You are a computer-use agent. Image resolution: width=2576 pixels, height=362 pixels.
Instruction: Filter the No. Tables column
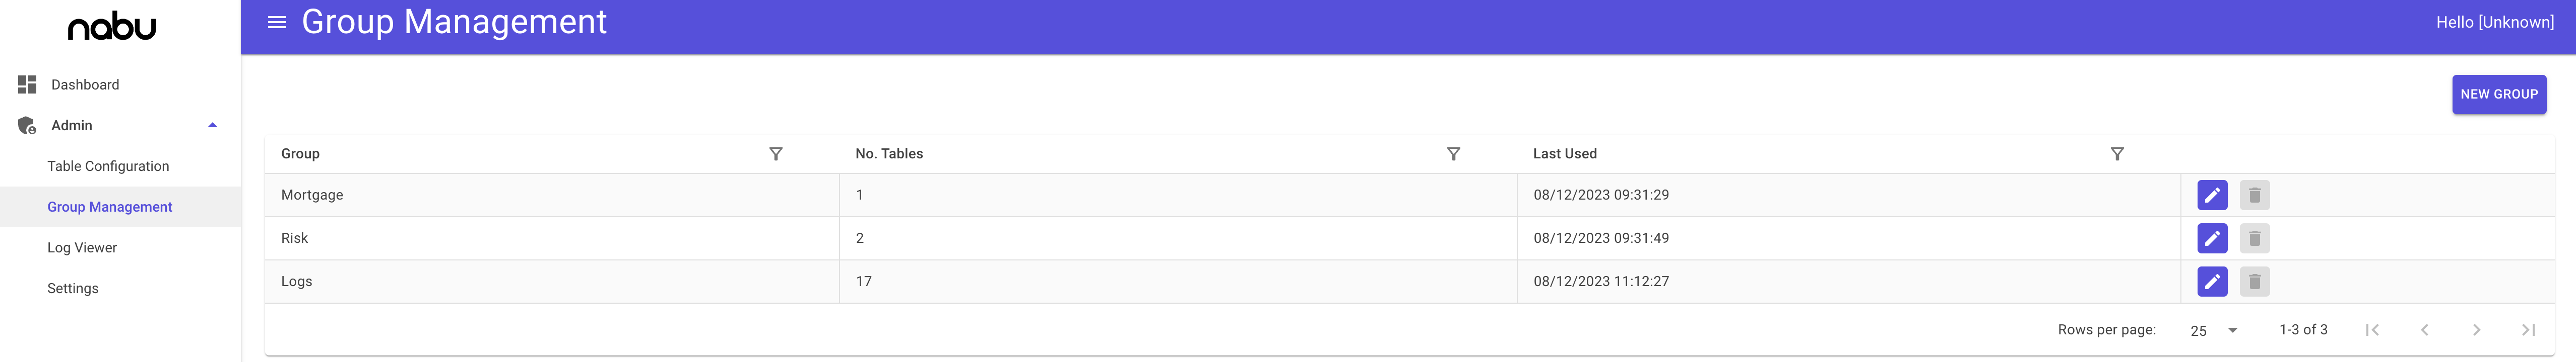point(1454,153)
